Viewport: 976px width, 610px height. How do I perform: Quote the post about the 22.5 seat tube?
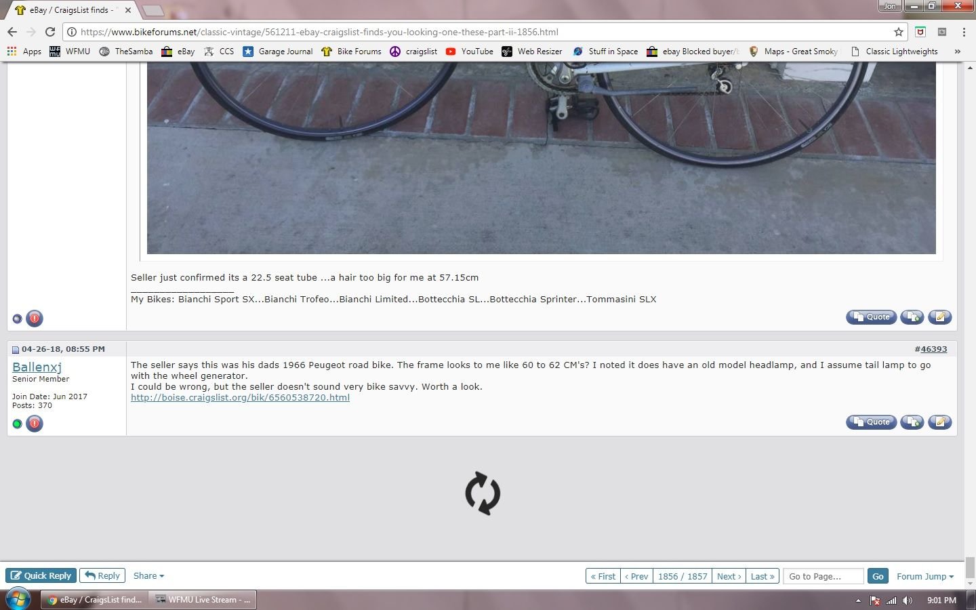(871, 317)
